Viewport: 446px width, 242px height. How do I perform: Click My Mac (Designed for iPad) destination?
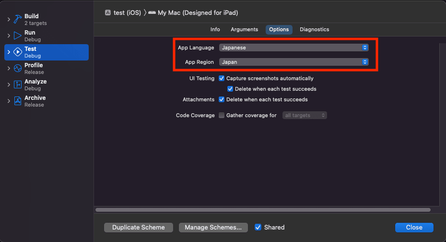pos(198,13)
